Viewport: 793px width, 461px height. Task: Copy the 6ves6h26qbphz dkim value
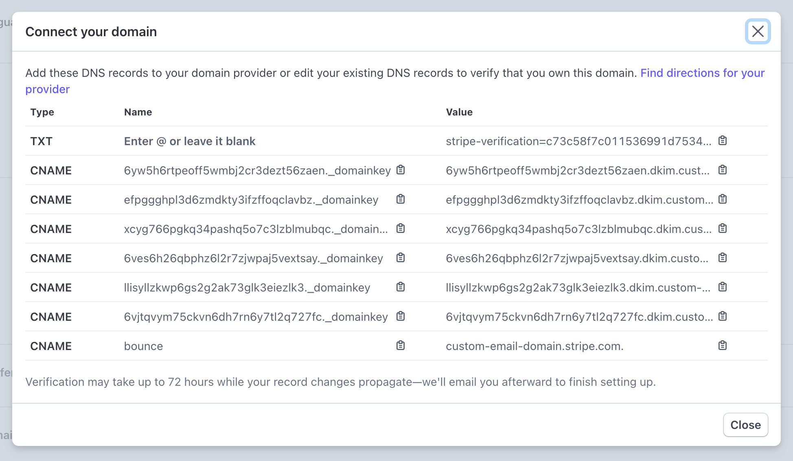pyautogui.click(x=723, y=258)
